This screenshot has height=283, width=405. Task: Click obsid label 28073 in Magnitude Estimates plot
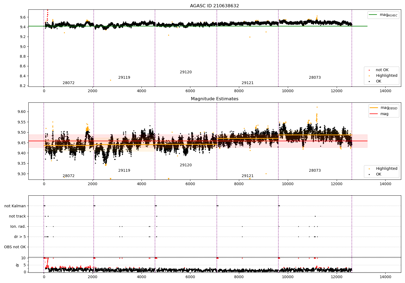[x=315, y=170]
